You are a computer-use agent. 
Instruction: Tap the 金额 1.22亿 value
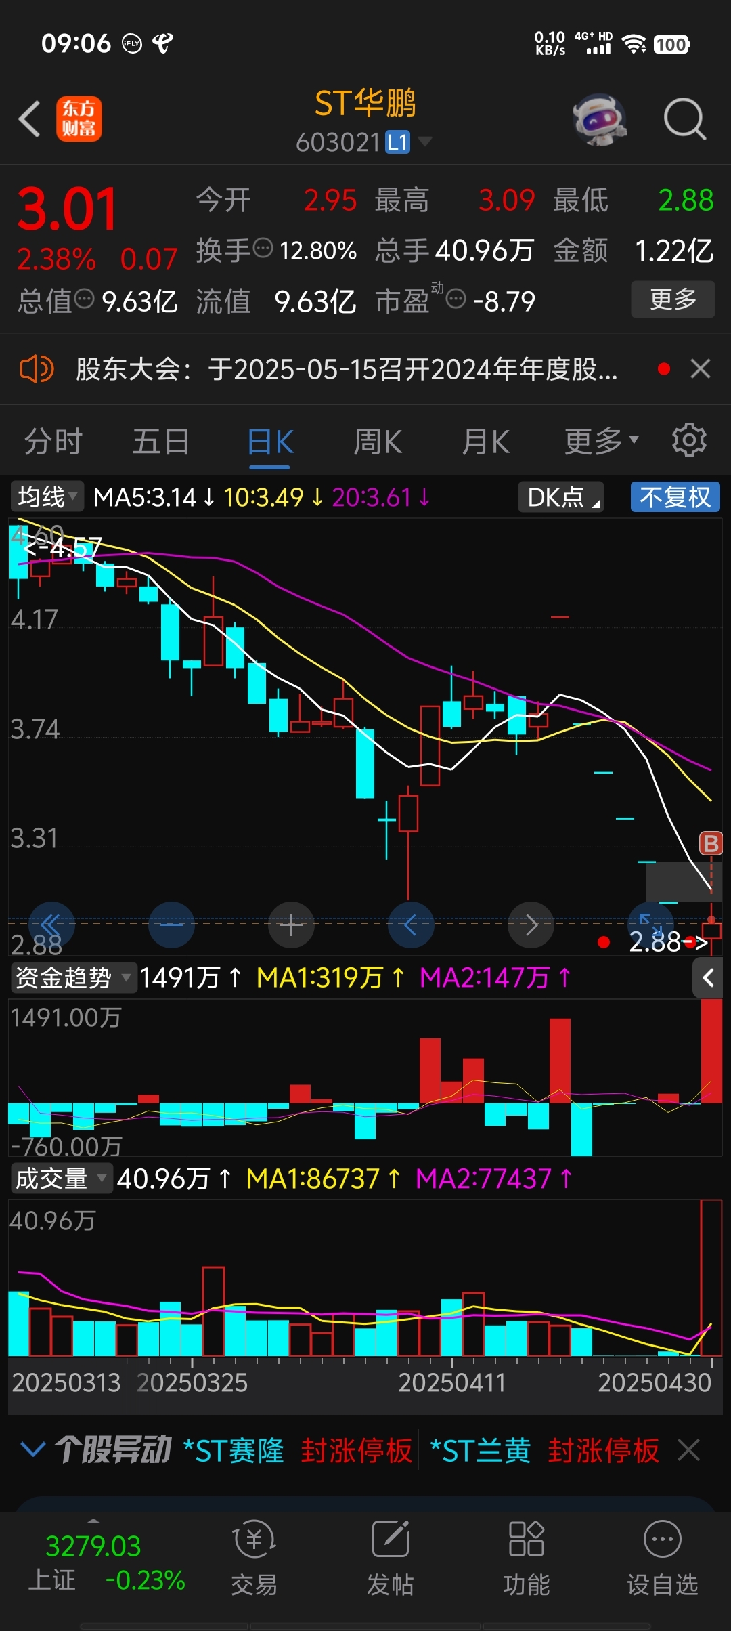pyautogui.click(x=674, y=251)
